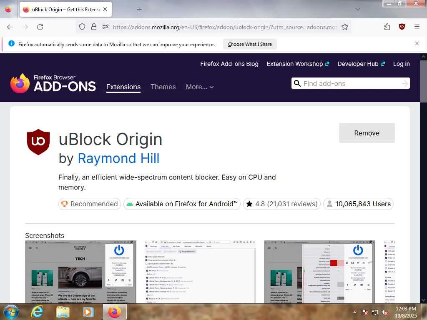Open the Extensions puzzle piece menu
This screenshot has height=320, width=427.
click(387, 27)
